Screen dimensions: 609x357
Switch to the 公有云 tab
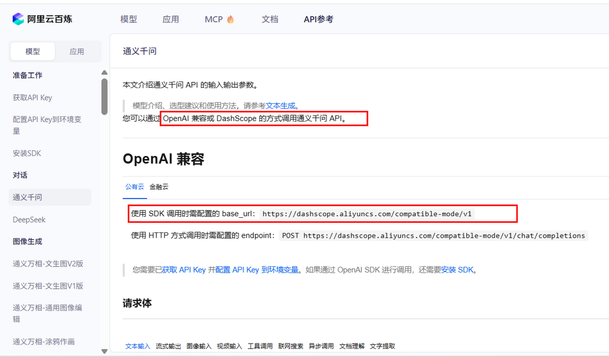pos(135,186)
